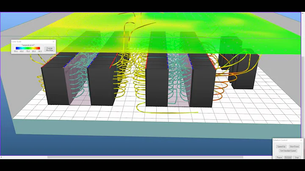Viewport: 305px width, 171px height.
Task: Close the Rotation Control window
Action: (301, 140)
